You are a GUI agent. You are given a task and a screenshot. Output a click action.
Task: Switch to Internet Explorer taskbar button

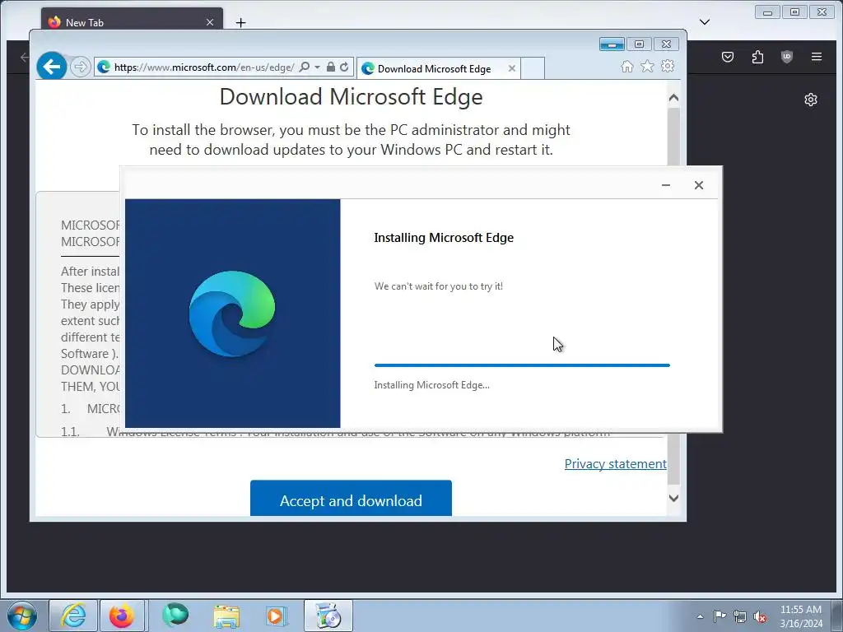(73, 616)
